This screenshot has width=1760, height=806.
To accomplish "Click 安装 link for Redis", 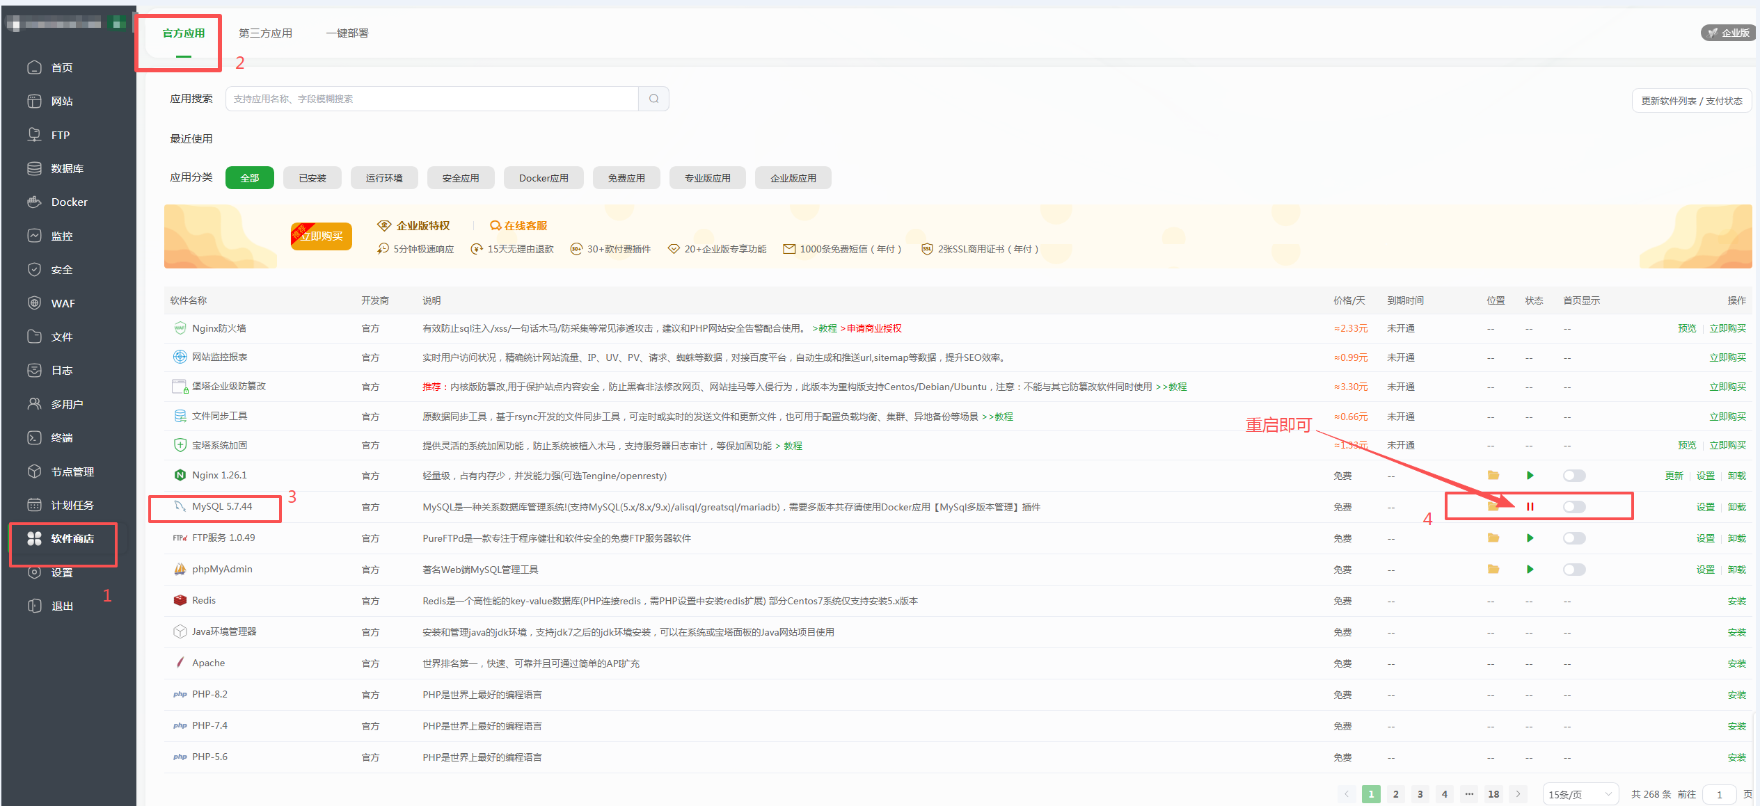I will 1736,601.
